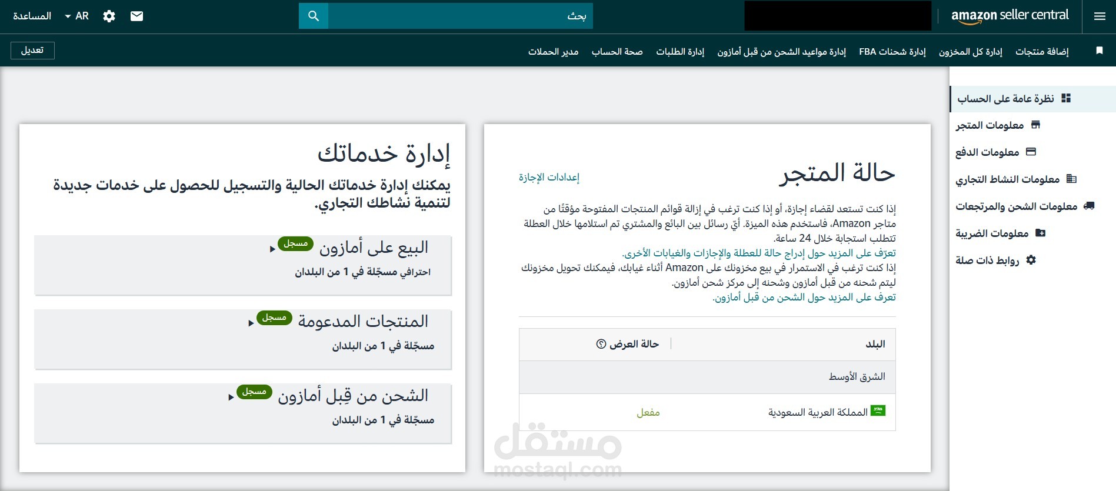The image size is (1116, 491).
Task: Click الشحن من قِبل أمازون service title
Action: (x=353, y=396)
